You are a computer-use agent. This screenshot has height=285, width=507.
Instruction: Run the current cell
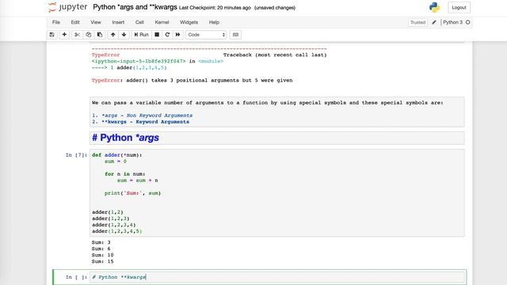pos(141,35)
